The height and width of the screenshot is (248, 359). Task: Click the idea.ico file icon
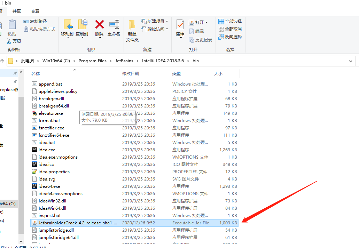34,164
